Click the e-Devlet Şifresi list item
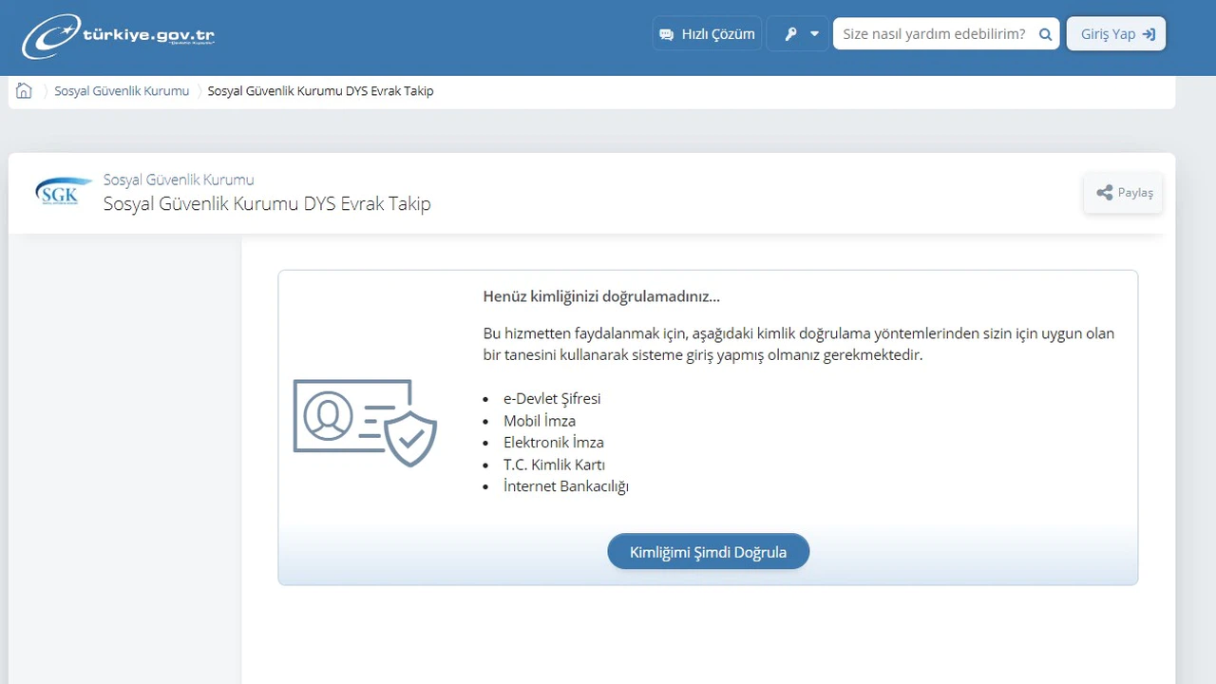 [x=552, y=398]
